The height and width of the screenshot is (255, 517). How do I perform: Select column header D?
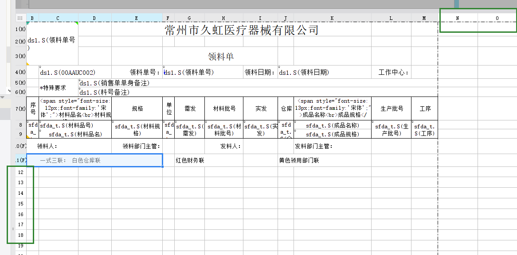[94, 18]
